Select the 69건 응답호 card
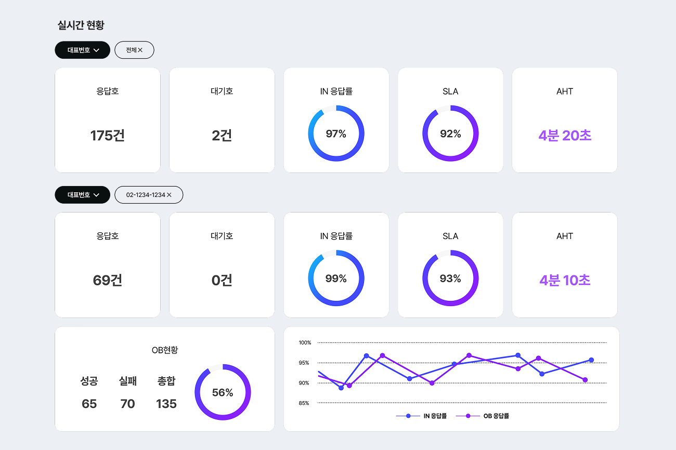676x450 pixels. point(108,265)
